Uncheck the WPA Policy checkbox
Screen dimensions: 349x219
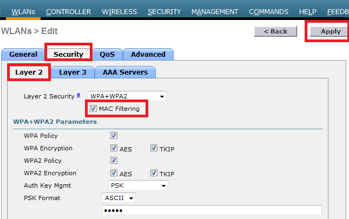[114, 136]
